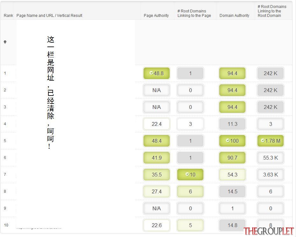Select the Page Name and URL column header
Screen dimensions: 296x237
49,16
